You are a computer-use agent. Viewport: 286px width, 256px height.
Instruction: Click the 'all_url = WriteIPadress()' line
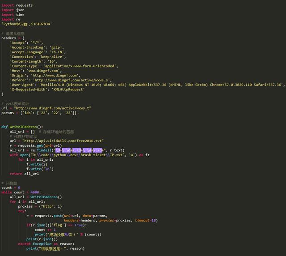(x=36, y=197)
